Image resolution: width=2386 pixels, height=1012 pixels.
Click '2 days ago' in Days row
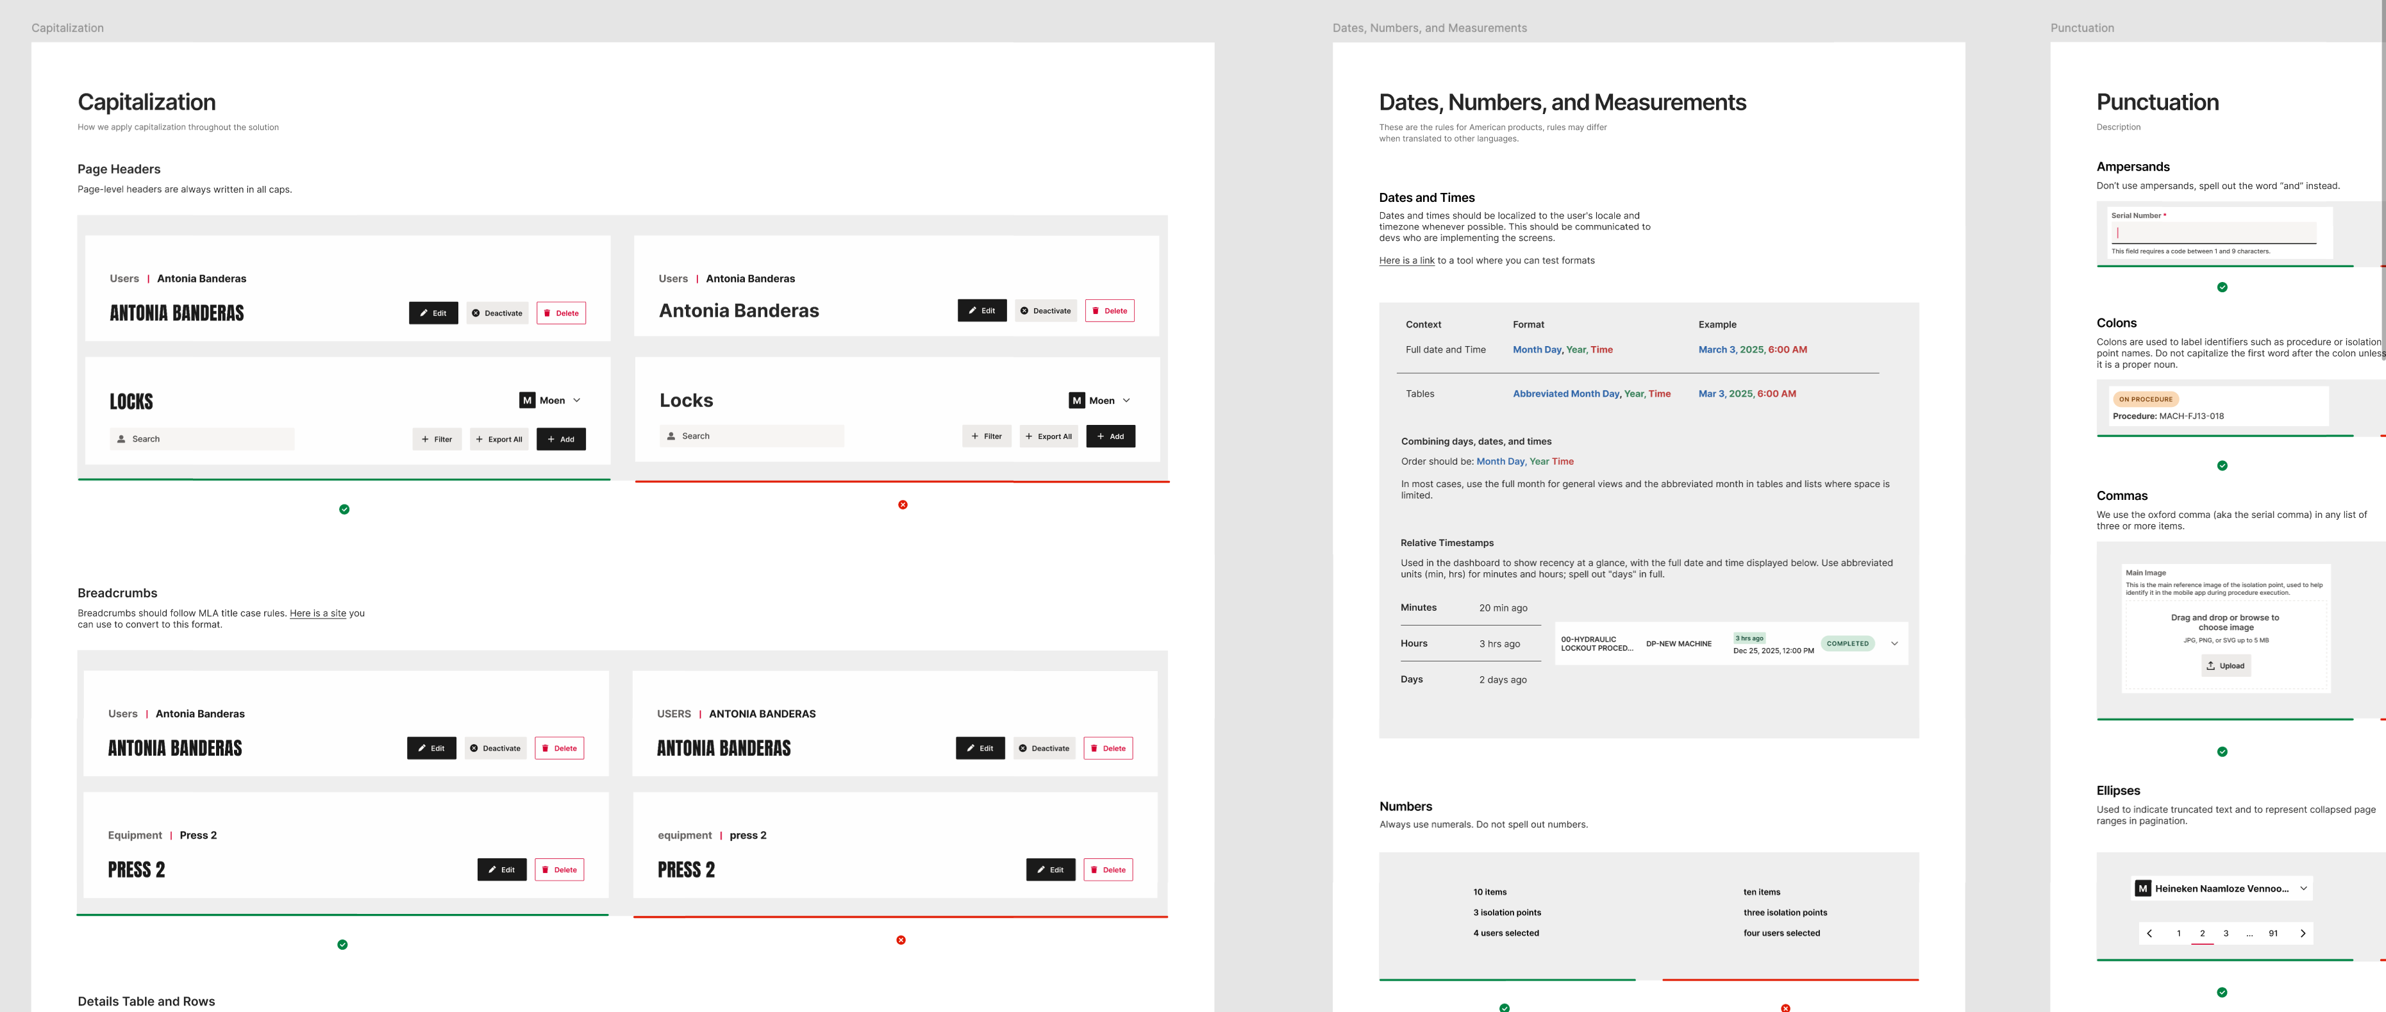(1503, 679)
